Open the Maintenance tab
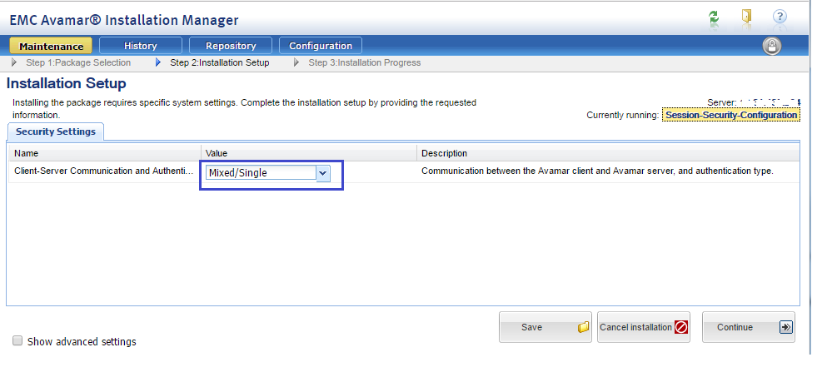The width and height of the screenshot is (817, 372). pyautogui.click(x=51, y=46)
